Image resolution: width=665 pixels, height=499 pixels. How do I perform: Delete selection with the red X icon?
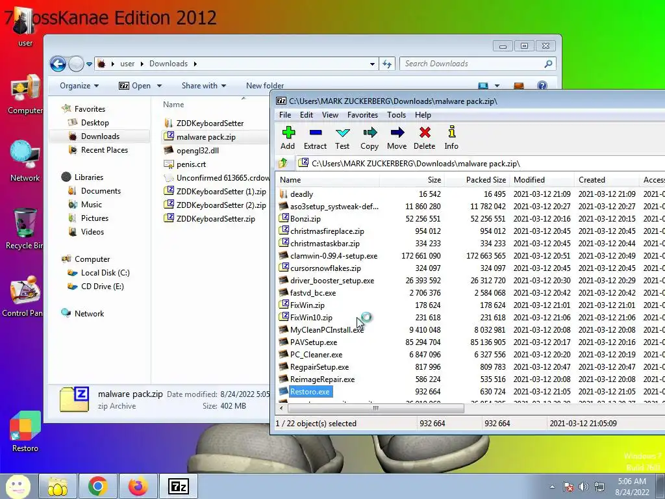pyautogui.click(x=424, y=138)
